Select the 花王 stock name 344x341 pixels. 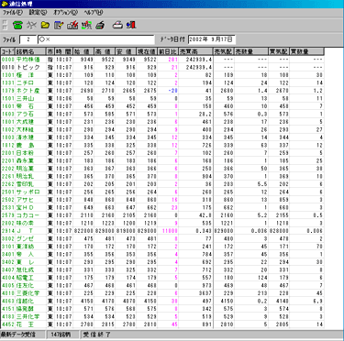[x=25, y=324]
